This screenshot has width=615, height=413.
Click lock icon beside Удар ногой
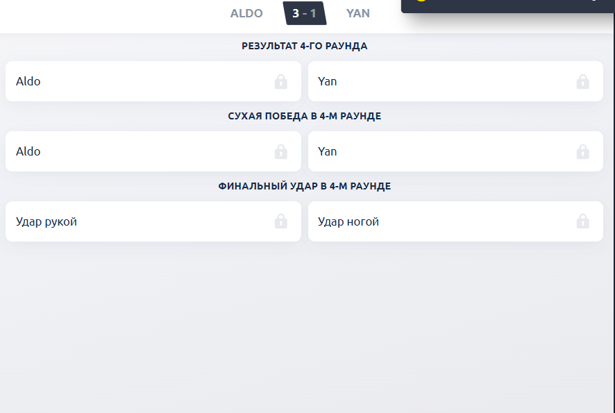coord(582,222)
